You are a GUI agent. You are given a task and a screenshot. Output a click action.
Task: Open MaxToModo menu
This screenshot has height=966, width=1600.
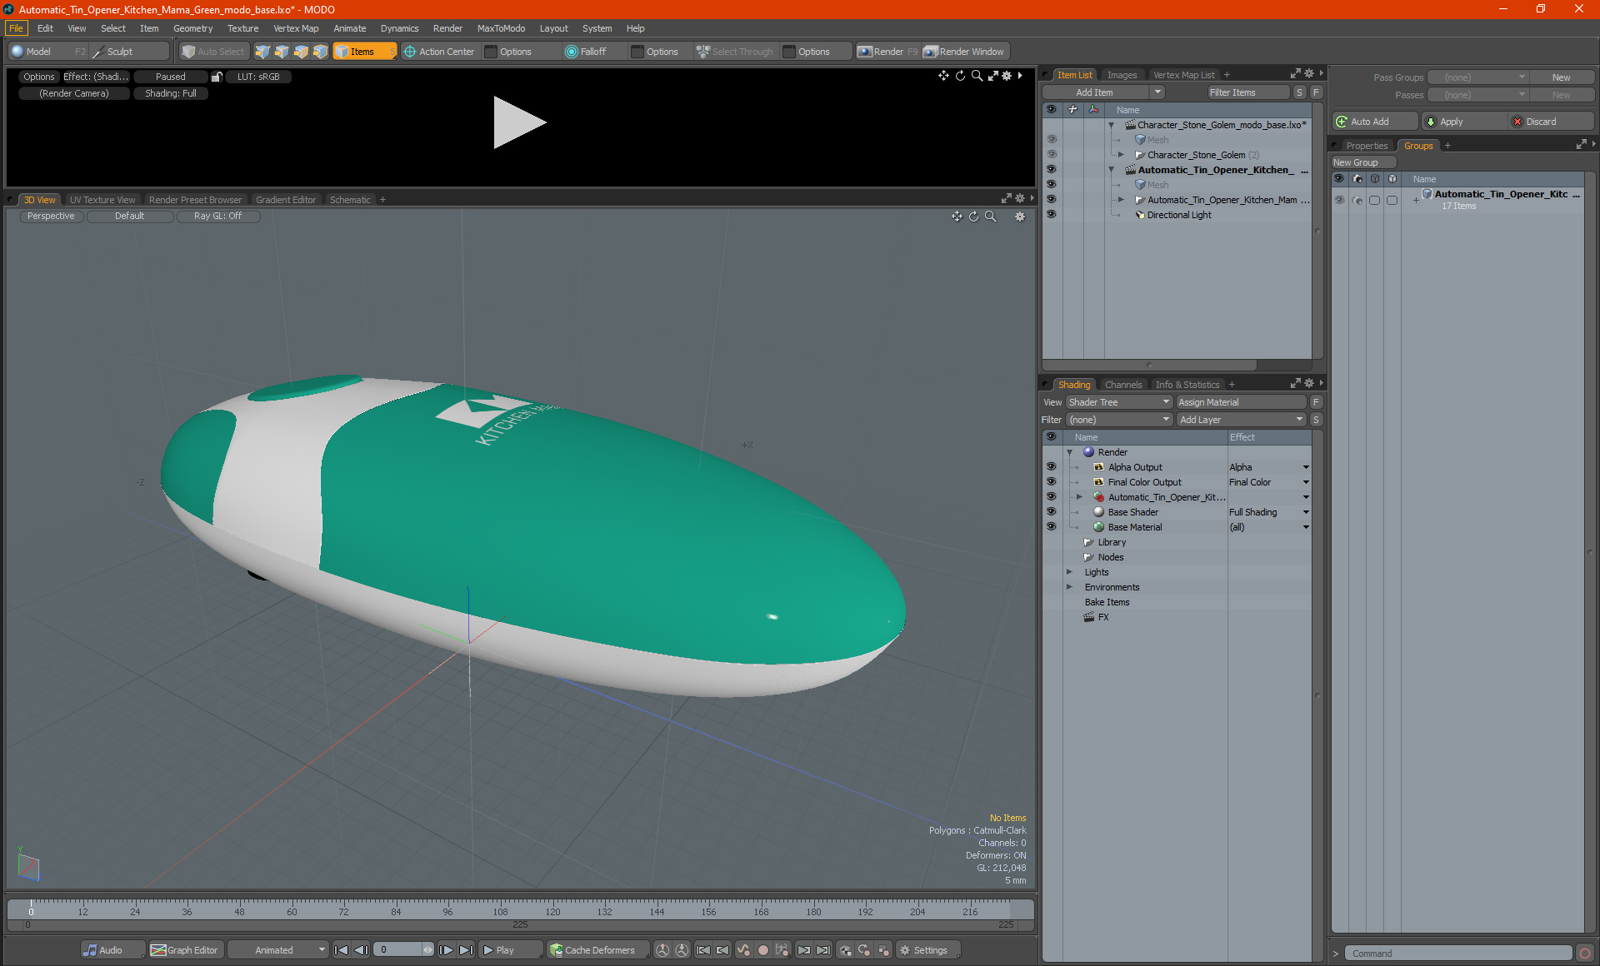click(x=501, y=28)
